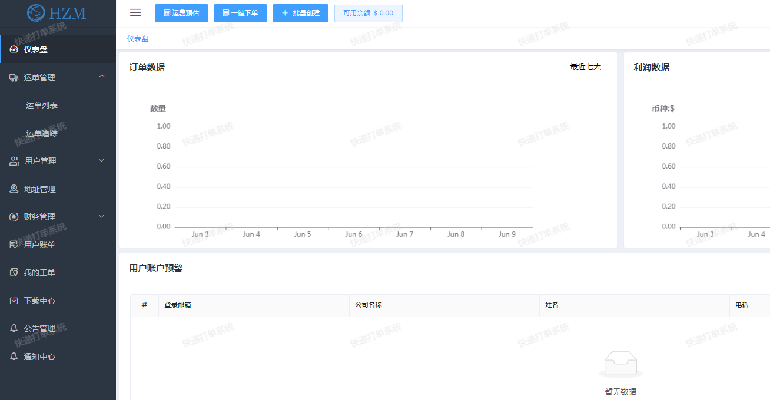This screenshot has height=400, width=770.
Task: Expand the 用户管理 submenu chevron
Action: pyautogui.click(x=102, y=160)
